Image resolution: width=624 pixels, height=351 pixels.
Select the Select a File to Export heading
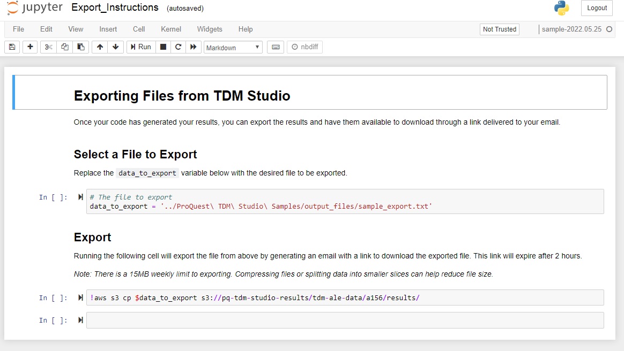[135, 155]
